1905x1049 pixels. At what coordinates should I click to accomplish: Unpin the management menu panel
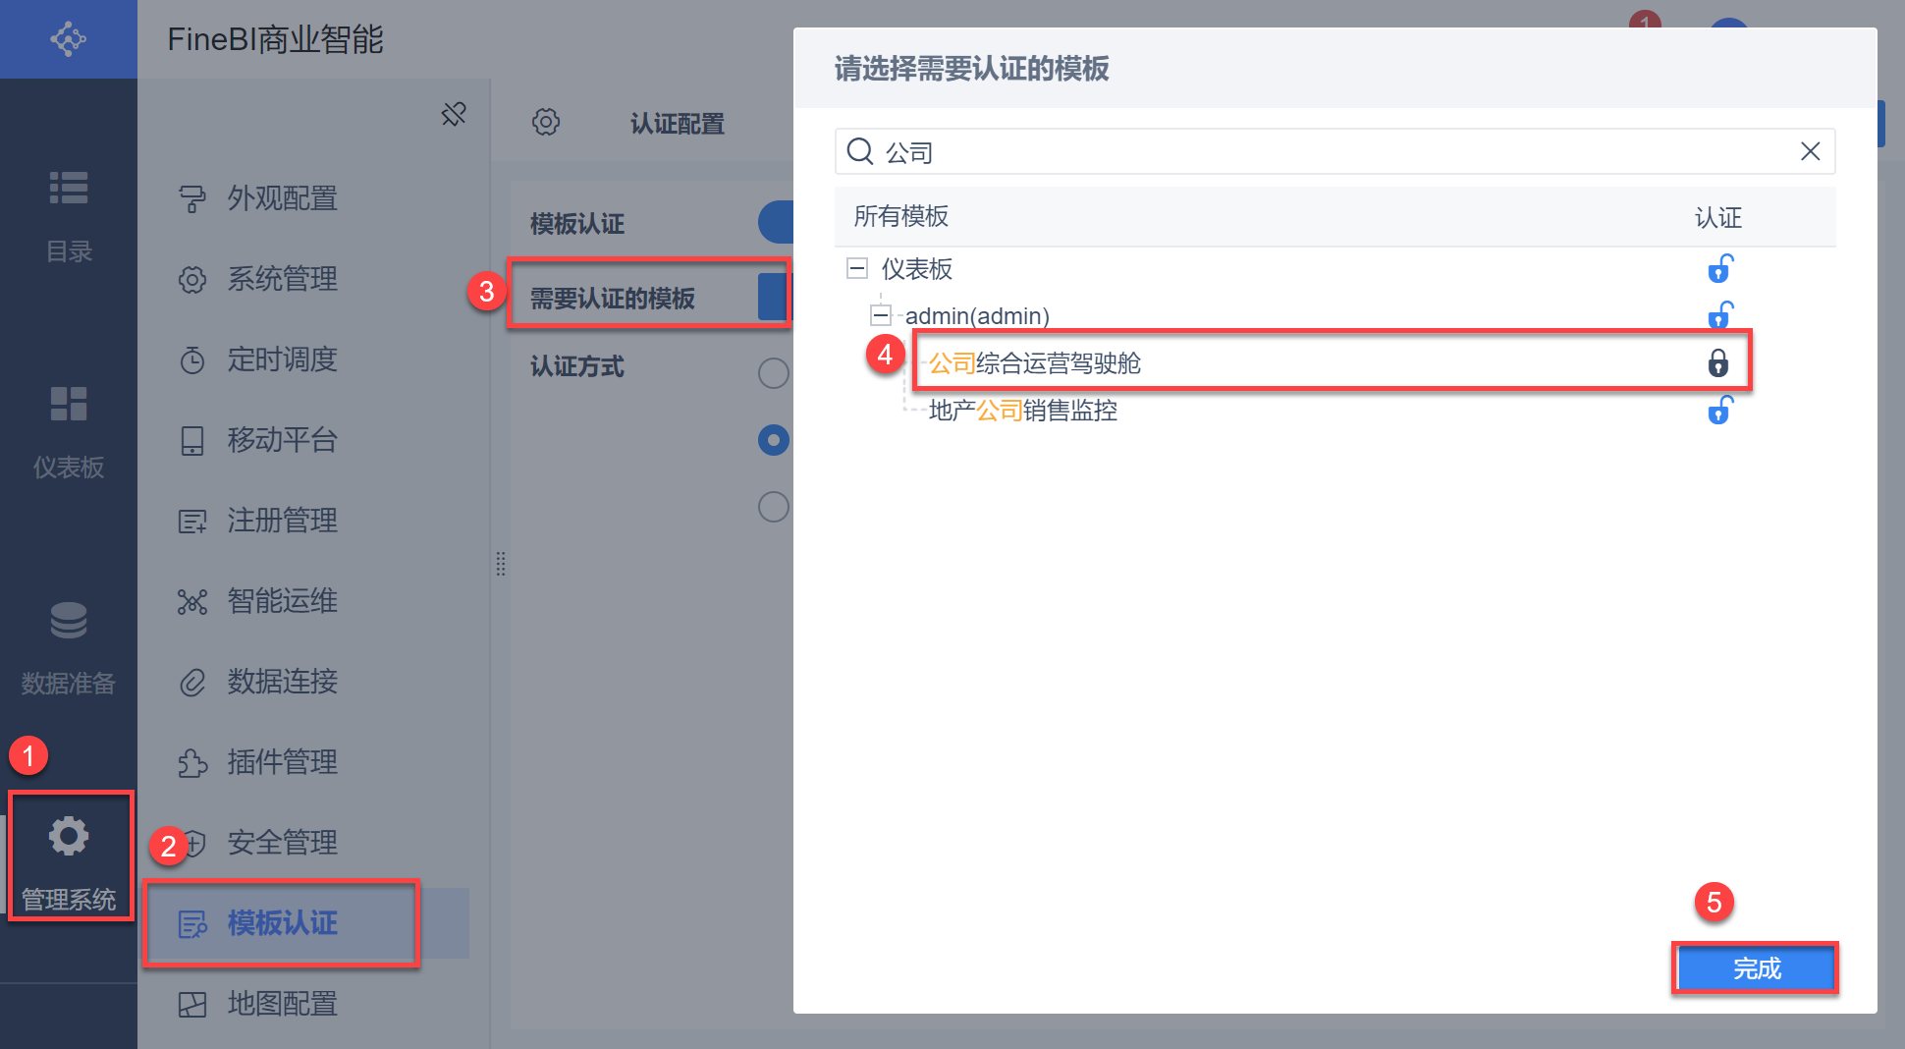pyautogui.click(x=454, y=114)
